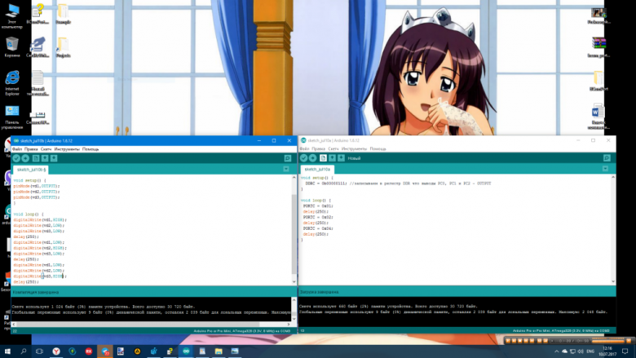The width and height of the screenshot is (636, 358).
Task: Open Task View from the taskbar
Action: (x=39, y=351)
